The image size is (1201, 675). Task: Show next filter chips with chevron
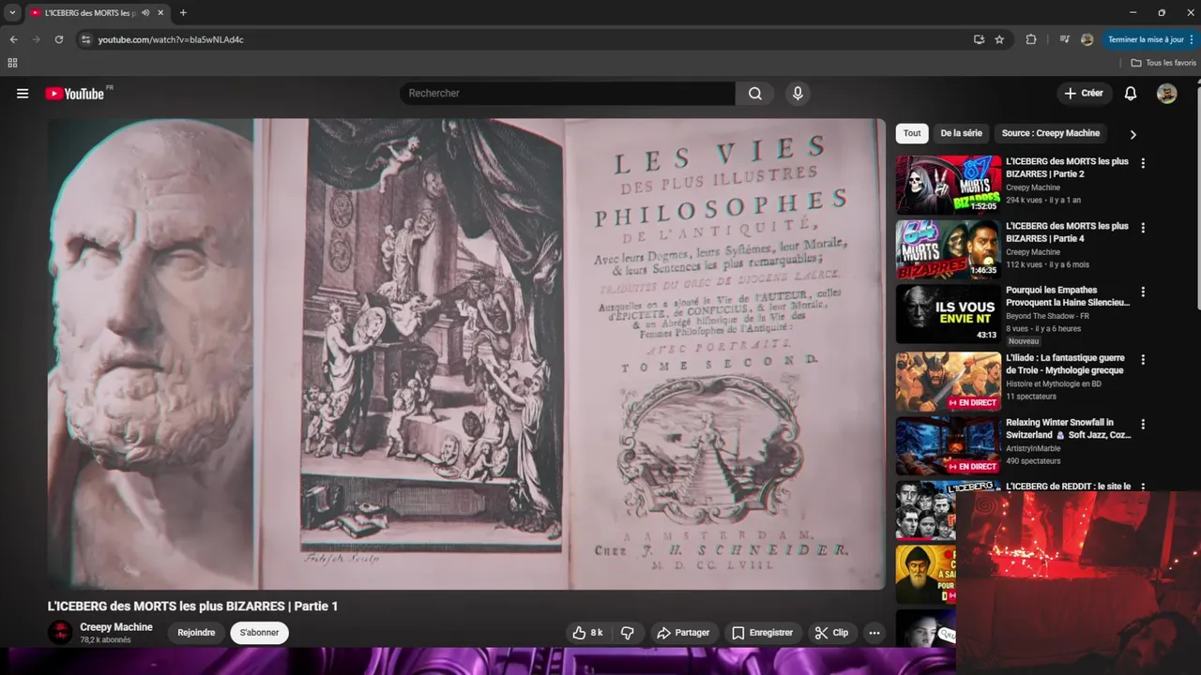coord(1133,134)
